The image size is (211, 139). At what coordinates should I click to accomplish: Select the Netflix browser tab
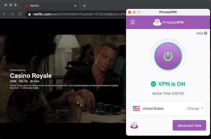[50, 6]
